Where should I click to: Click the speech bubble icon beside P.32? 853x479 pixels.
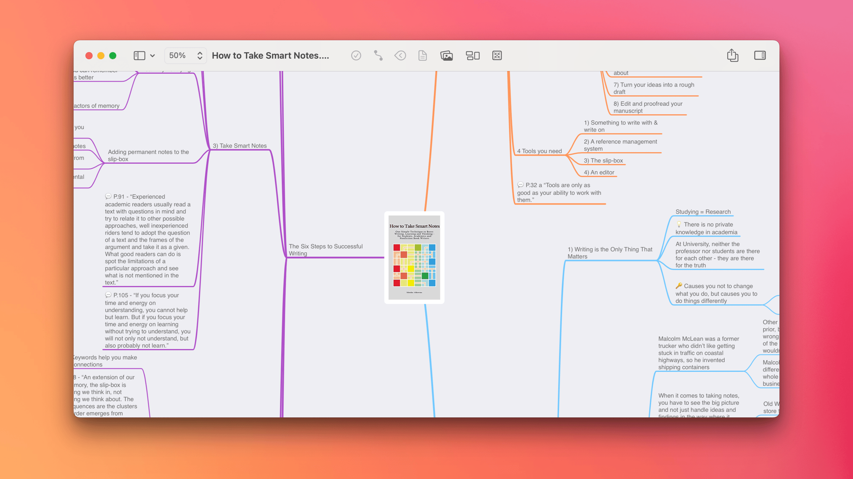tap(520, 185)
